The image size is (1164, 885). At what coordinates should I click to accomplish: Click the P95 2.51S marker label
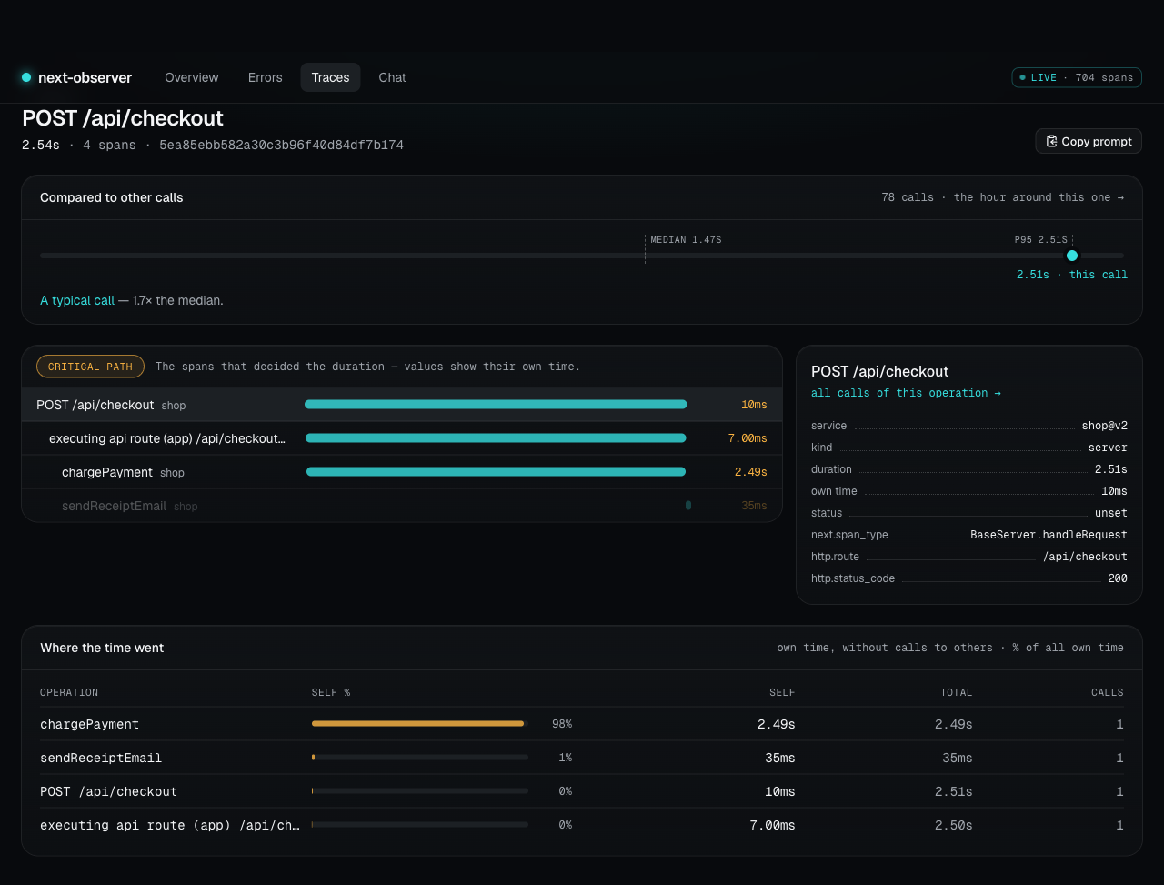point(1041,240)
